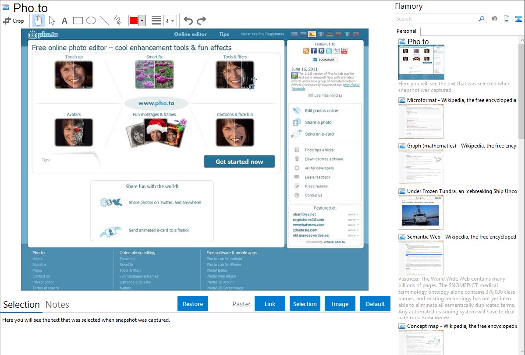Select the Microformat - Wikipedia snapshot title
Viewport: 525px width, 355px height.
click(x=461, y=100)
